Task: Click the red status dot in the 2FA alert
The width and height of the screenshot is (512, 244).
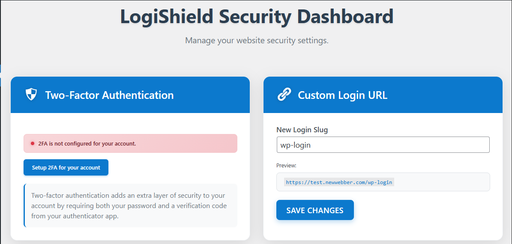Action: (33, 143)
